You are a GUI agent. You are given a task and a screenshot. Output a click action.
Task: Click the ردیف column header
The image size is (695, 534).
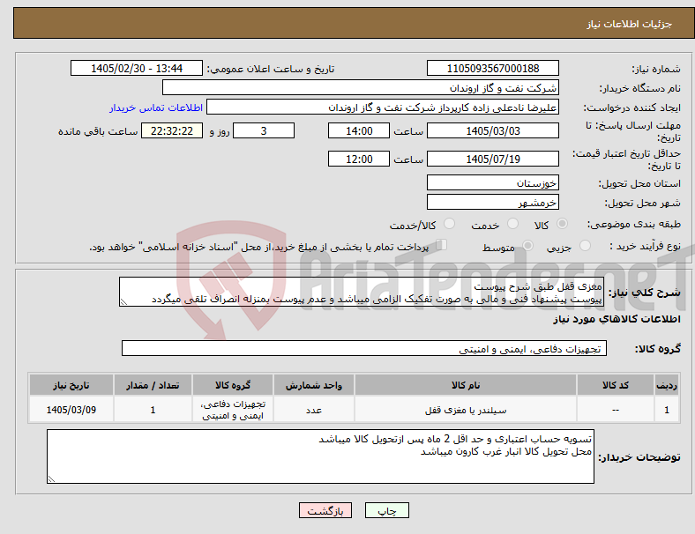(x=667, y=385)
